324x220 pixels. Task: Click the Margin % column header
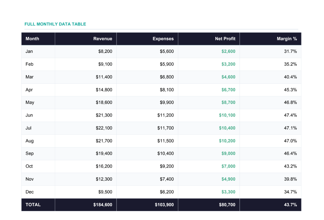287,39
